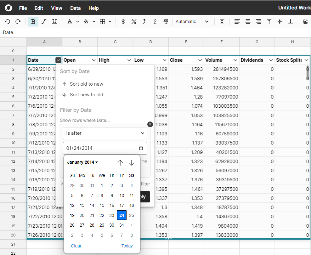The image size is (311, 255).
Task: Select the Undo icon
Action: point(8,21)
